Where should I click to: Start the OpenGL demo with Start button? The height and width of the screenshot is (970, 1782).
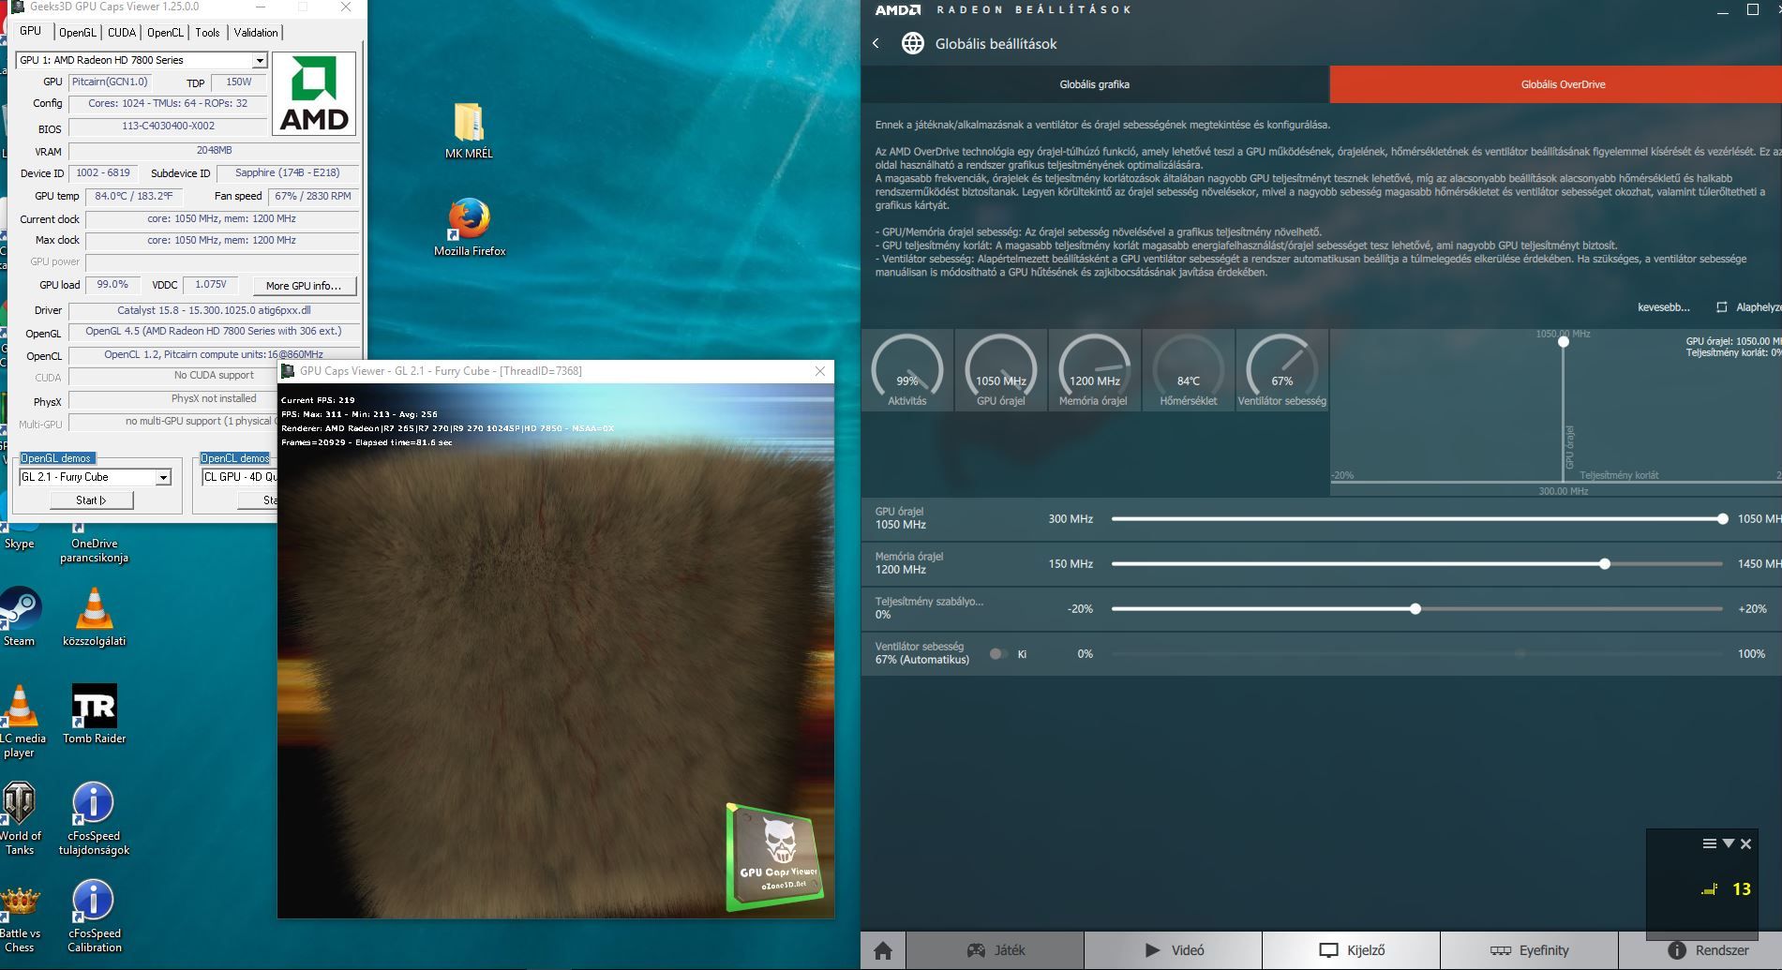[91, 500]
